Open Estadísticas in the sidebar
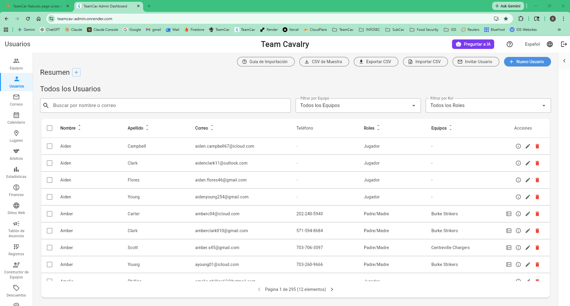This screenshot has height=306, width=570. (16, 173)
